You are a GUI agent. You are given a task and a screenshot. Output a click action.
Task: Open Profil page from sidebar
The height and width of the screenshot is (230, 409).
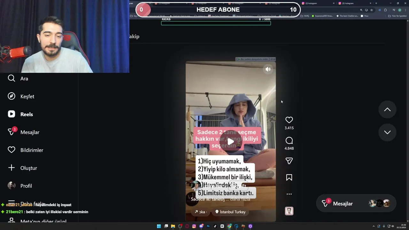[x=19, y=186]
